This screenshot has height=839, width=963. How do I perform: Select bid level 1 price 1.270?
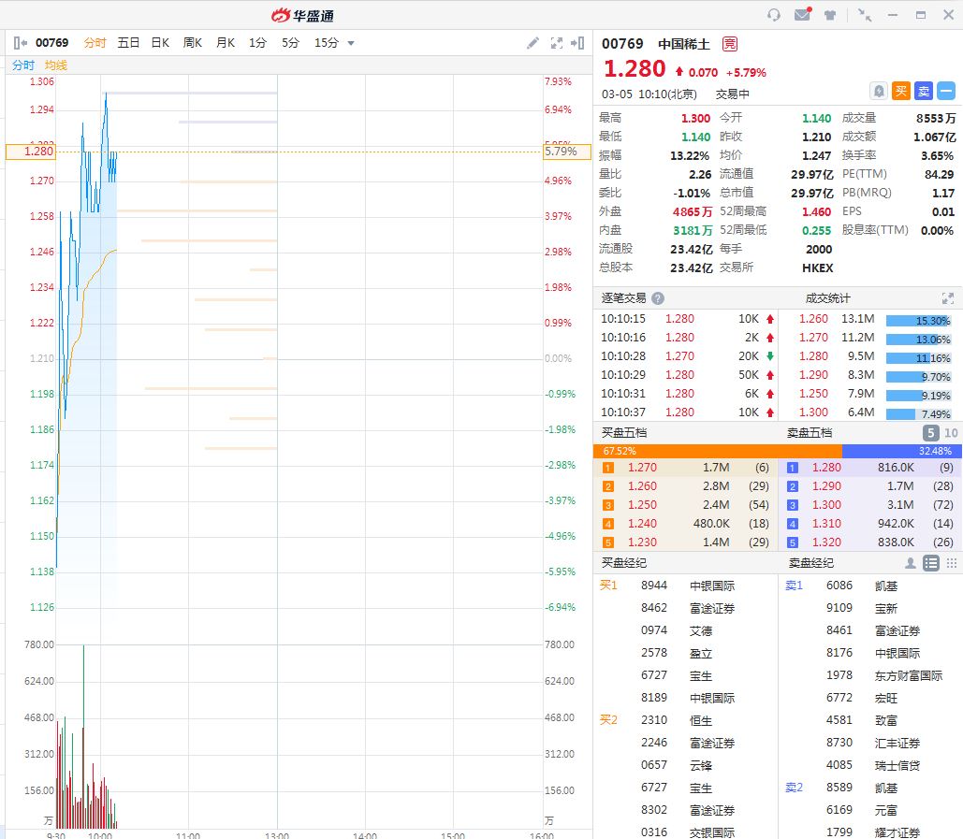point(642,468)
